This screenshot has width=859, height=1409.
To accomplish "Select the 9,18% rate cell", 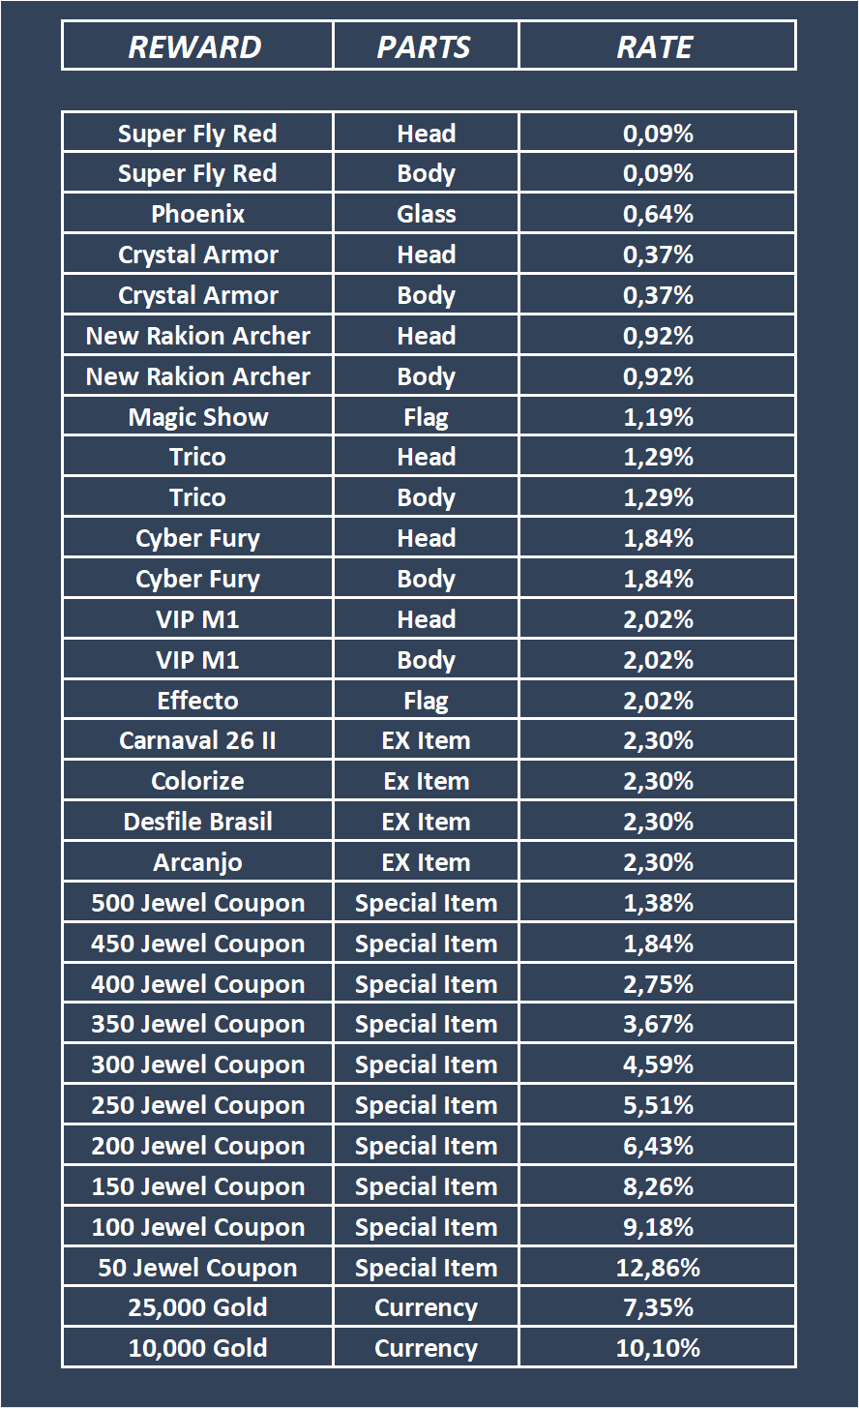I will [658, 1227].
